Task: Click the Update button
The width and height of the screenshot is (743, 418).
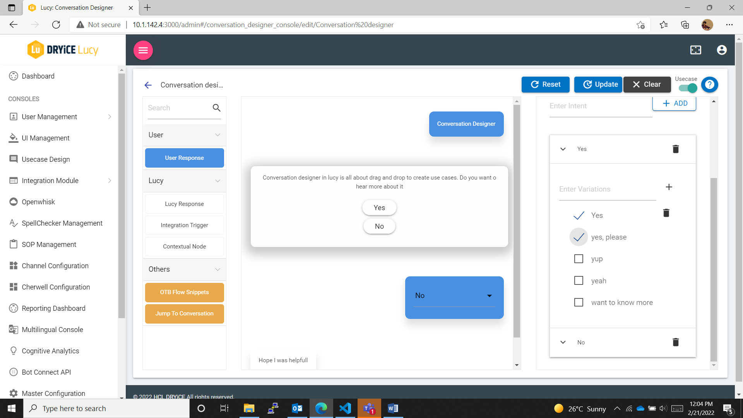Action: click(x=598, y=84)
